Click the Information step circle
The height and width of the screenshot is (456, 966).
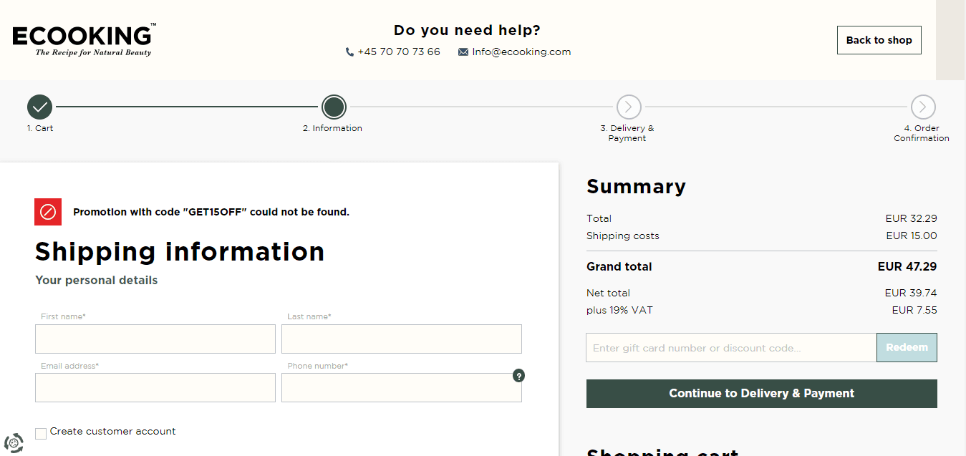334,107
